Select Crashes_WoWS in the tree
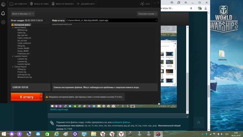The height and width of the screenshot is (137, 243). [23, 48]
